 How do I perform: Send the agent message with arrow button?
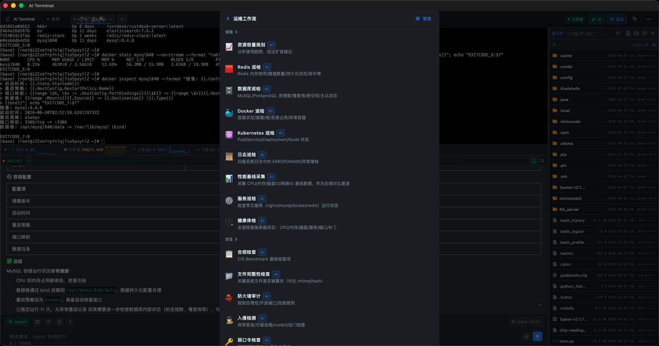537,336
